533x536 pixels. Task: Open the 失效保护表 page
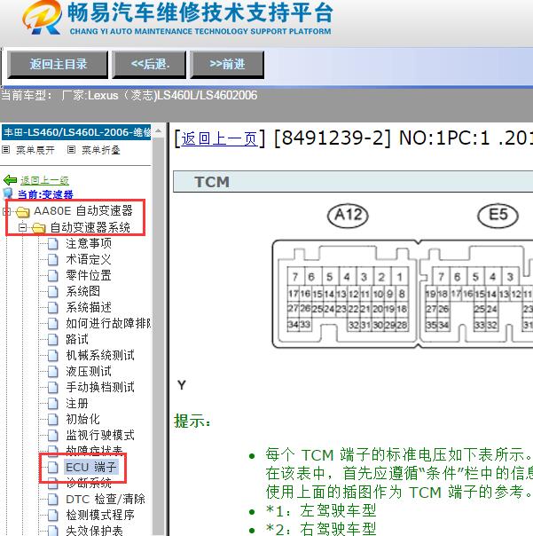coord(94,531)
